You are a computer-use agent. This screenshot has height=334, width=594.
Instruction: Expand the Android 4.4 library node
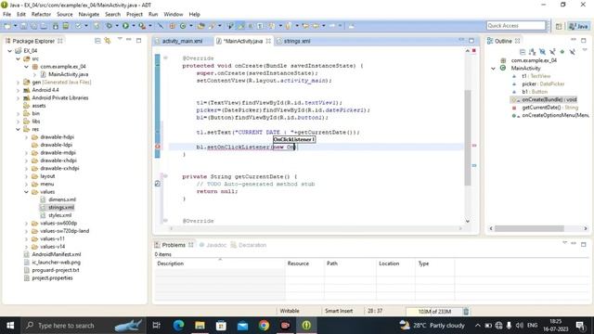18,90
